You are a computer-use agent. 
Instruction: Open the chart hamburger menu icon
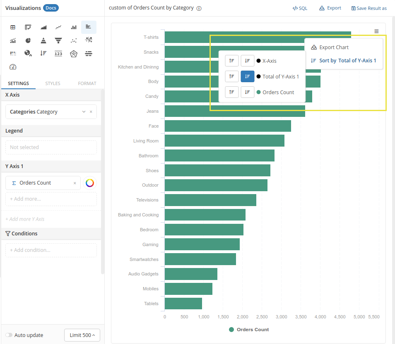[376, 31]
